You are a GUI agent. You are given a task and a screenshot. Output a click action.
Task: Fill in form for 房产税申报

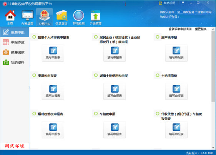176,53
